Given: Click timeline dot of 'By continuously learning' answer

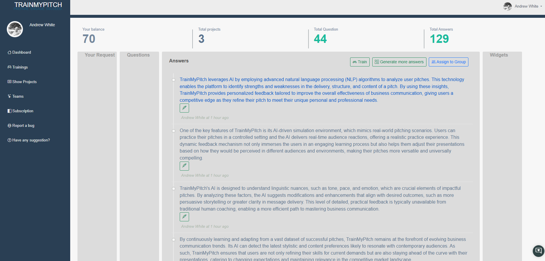Looking at the screenshot, I should click(x=174, y=240).
